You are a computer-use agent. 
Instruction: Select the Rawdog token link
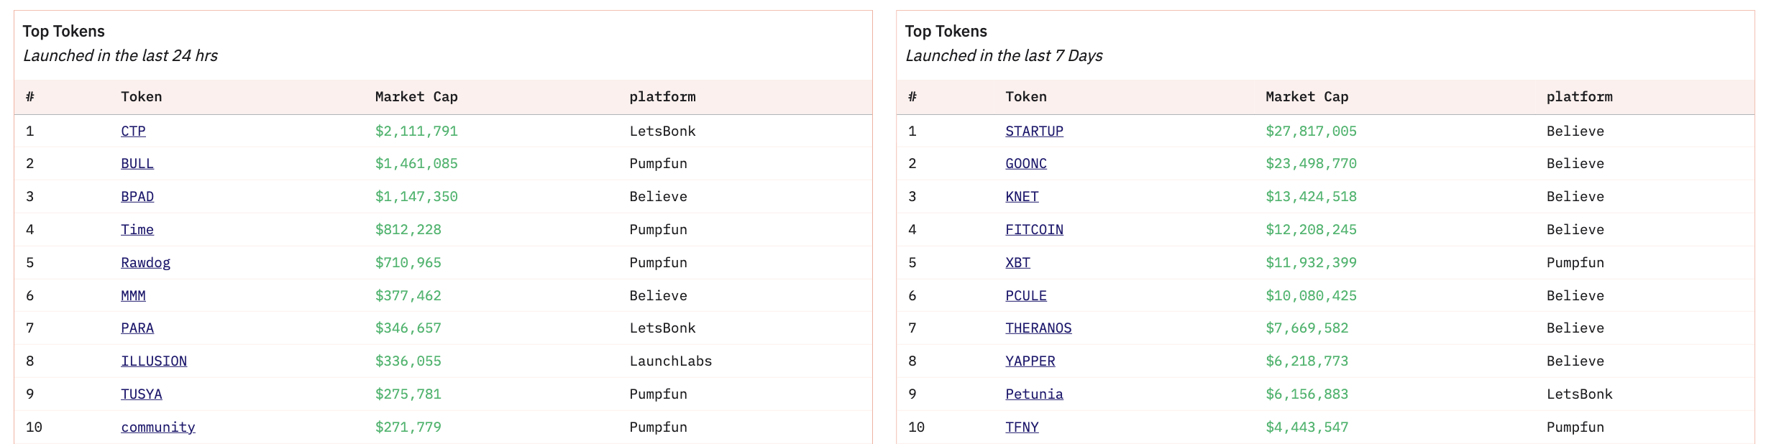(145, 263)
